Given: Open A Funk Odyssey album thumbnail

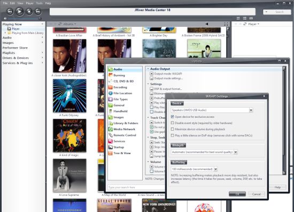Looking at the screenshot, I should coord(69,96).
